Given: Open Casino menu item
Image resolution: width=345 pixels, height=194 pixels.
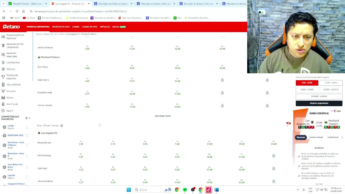Looking at the screenshot, I should pyautogui.click(x=76, y=27).
